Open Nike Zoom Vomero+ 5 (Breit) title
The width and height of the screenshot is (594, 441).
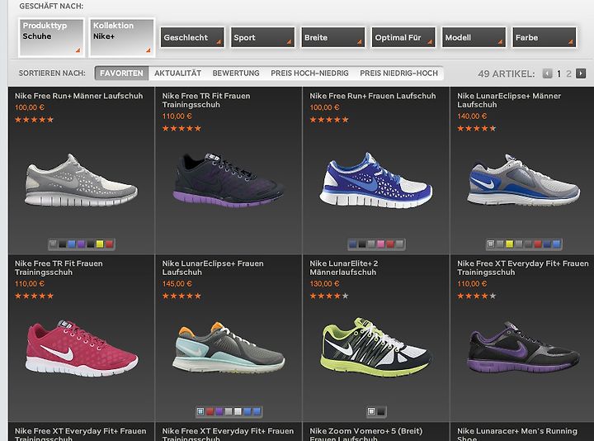pyautogui.click(x=365, y=435)
